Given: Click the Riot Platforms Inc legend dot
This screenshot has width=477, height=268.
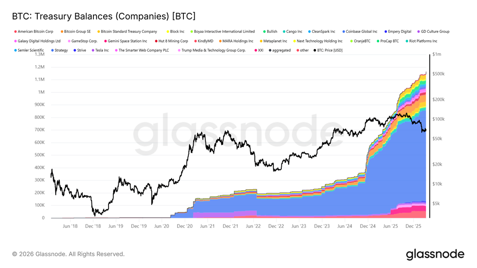Looking at the screenshot, I should 407,41.
